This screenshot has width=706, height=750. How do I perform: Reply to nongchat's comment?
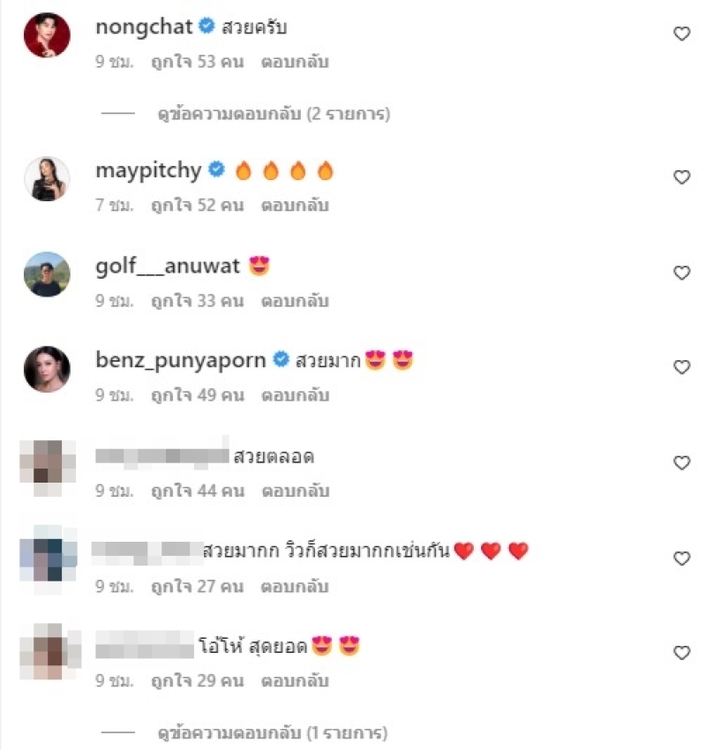295,62
